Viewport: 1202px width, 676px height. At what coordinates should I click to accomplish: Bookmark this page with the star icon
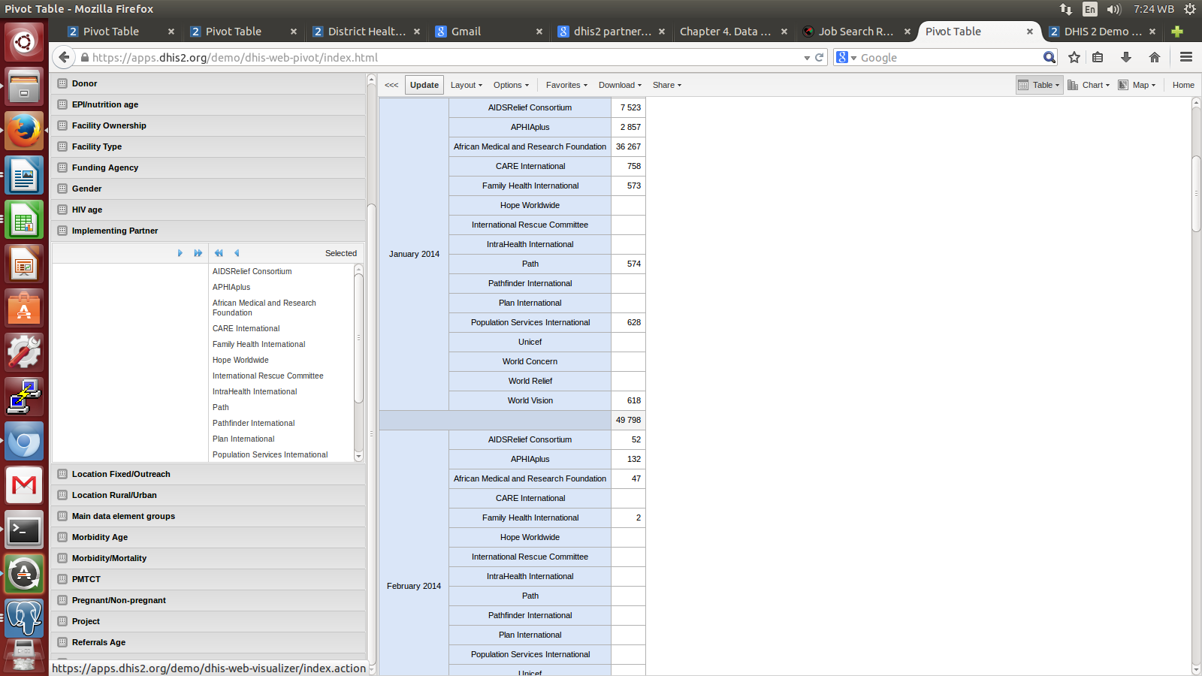pyautogui.click(x=1074, y=58)
